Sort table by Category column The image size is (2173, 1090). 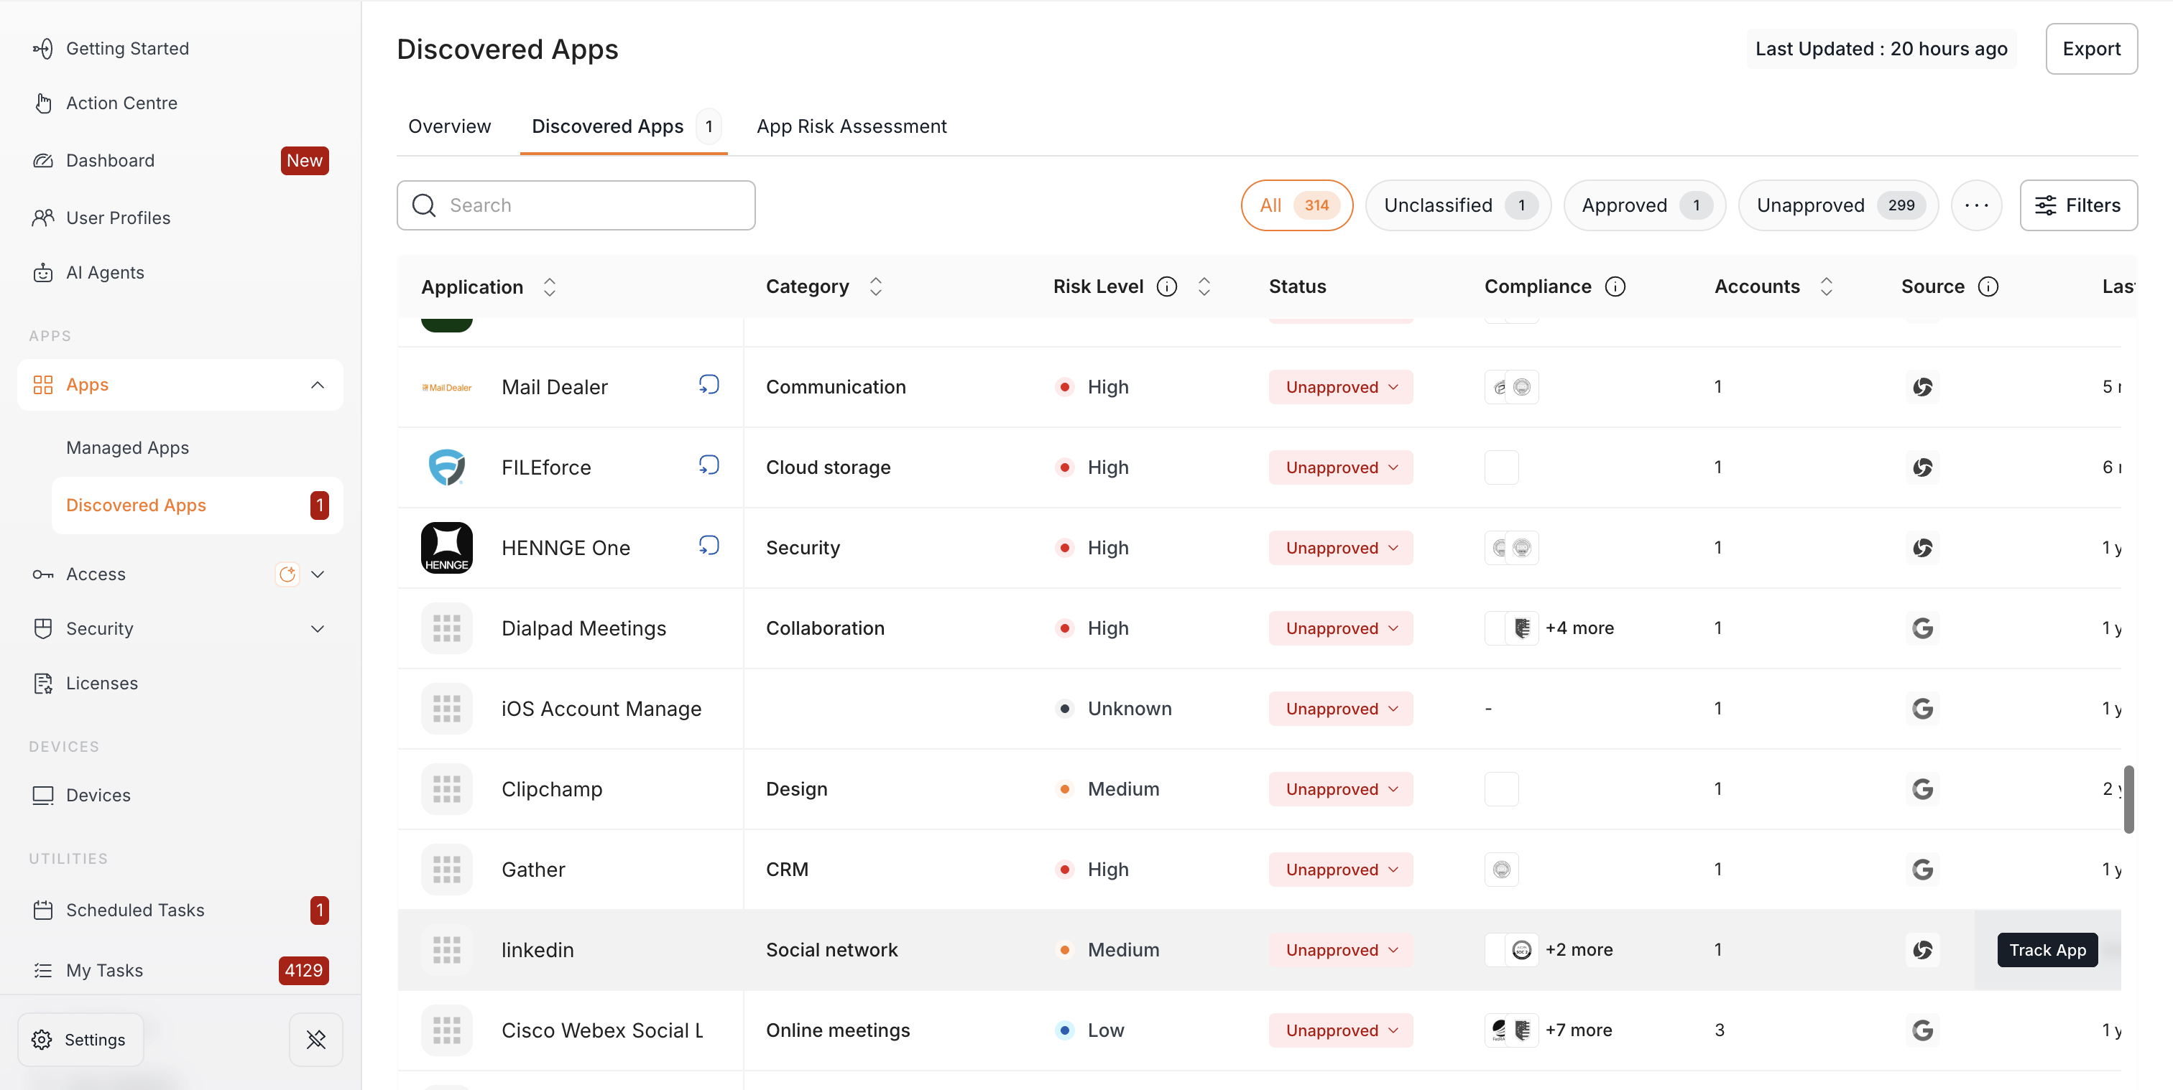[x=876, y=287]
